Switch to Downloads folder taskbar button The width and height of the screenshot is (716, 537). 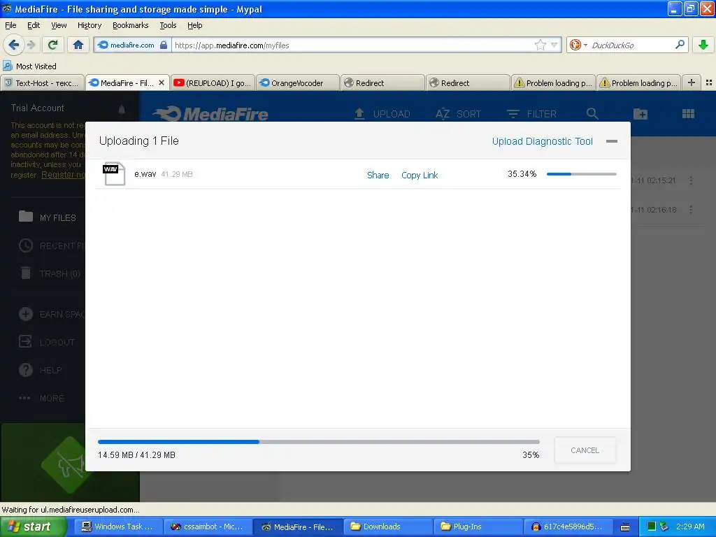(387, 527)
